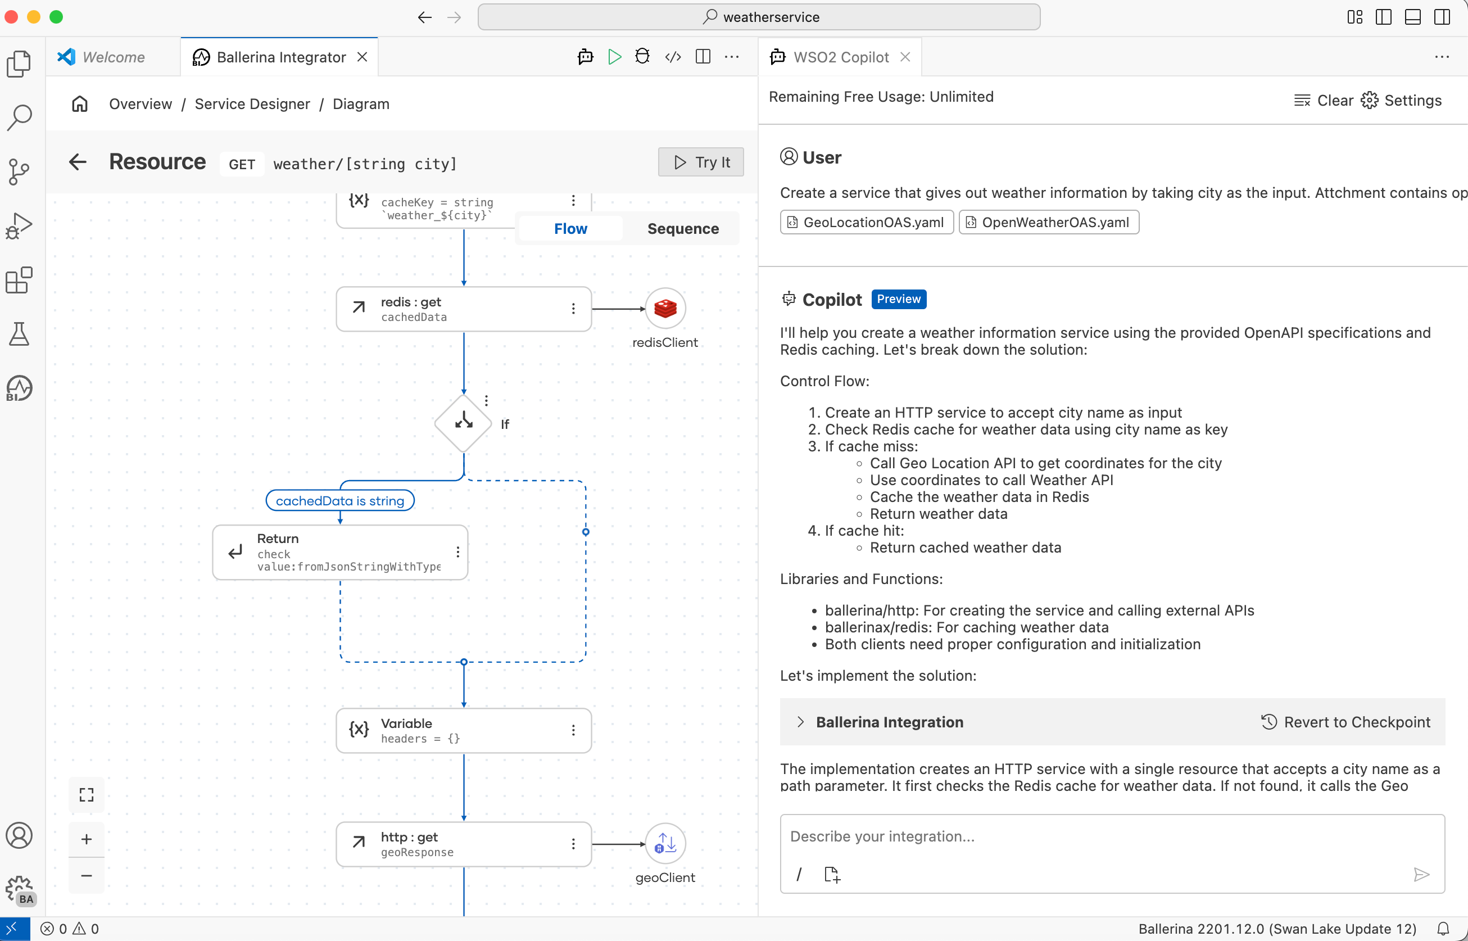The image size is (1468, 941).
Task: Select the WSO2 Copilot tab
Action: (x=841, y=57)
